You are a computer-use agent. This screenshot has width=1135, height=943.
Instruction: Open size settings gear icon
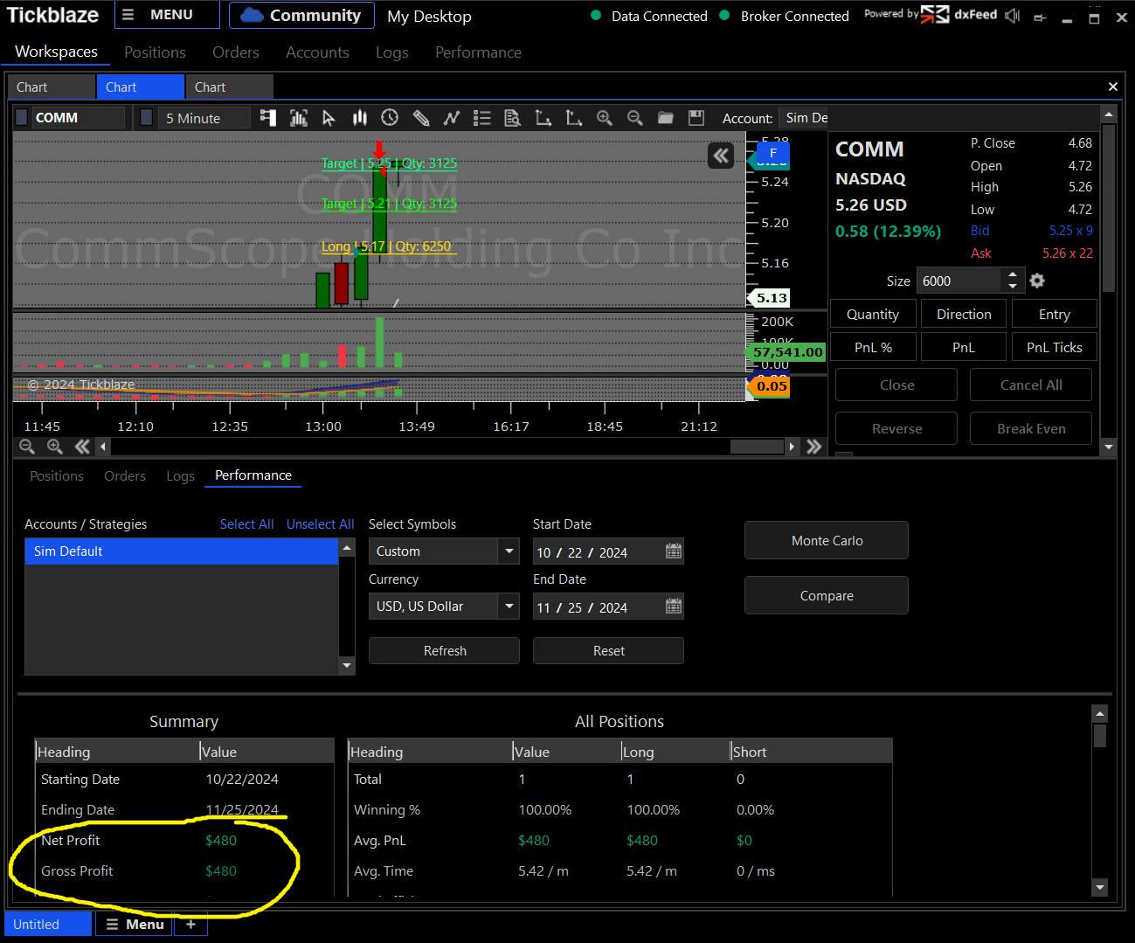pos(1037,281)
